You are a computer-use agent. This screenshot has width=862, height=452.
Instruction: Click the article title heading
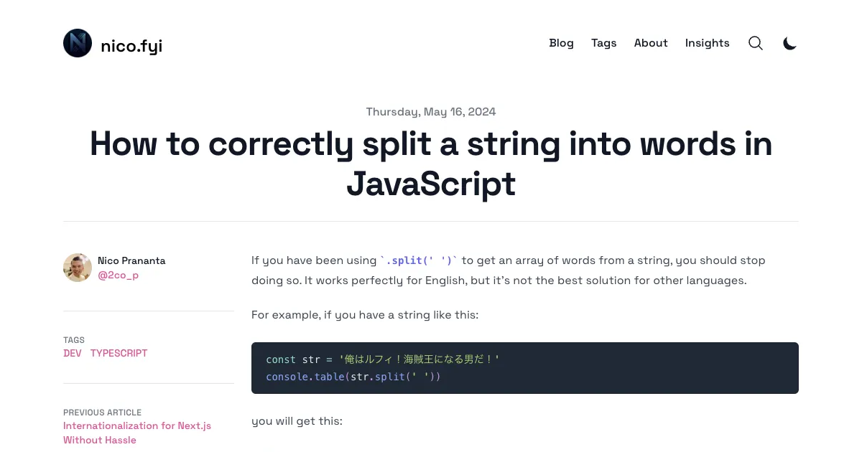click(431, 163)
